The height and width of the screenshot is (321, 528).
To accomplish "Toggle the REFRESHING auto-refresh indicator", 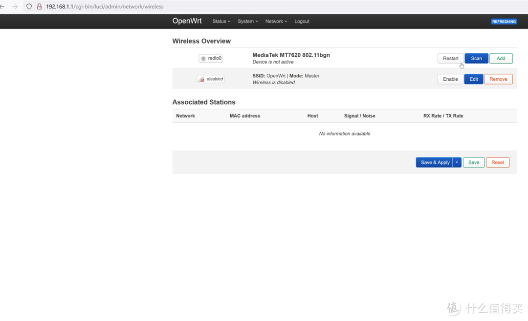I will [504, 22].
